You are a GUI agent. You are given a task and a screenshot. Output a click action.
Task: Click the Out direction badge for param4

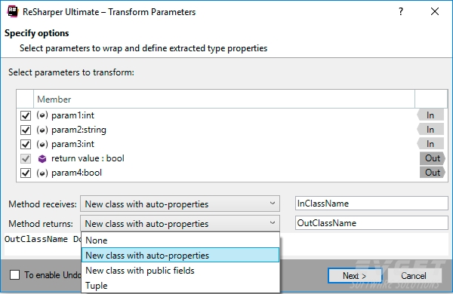tap(433, 173)
